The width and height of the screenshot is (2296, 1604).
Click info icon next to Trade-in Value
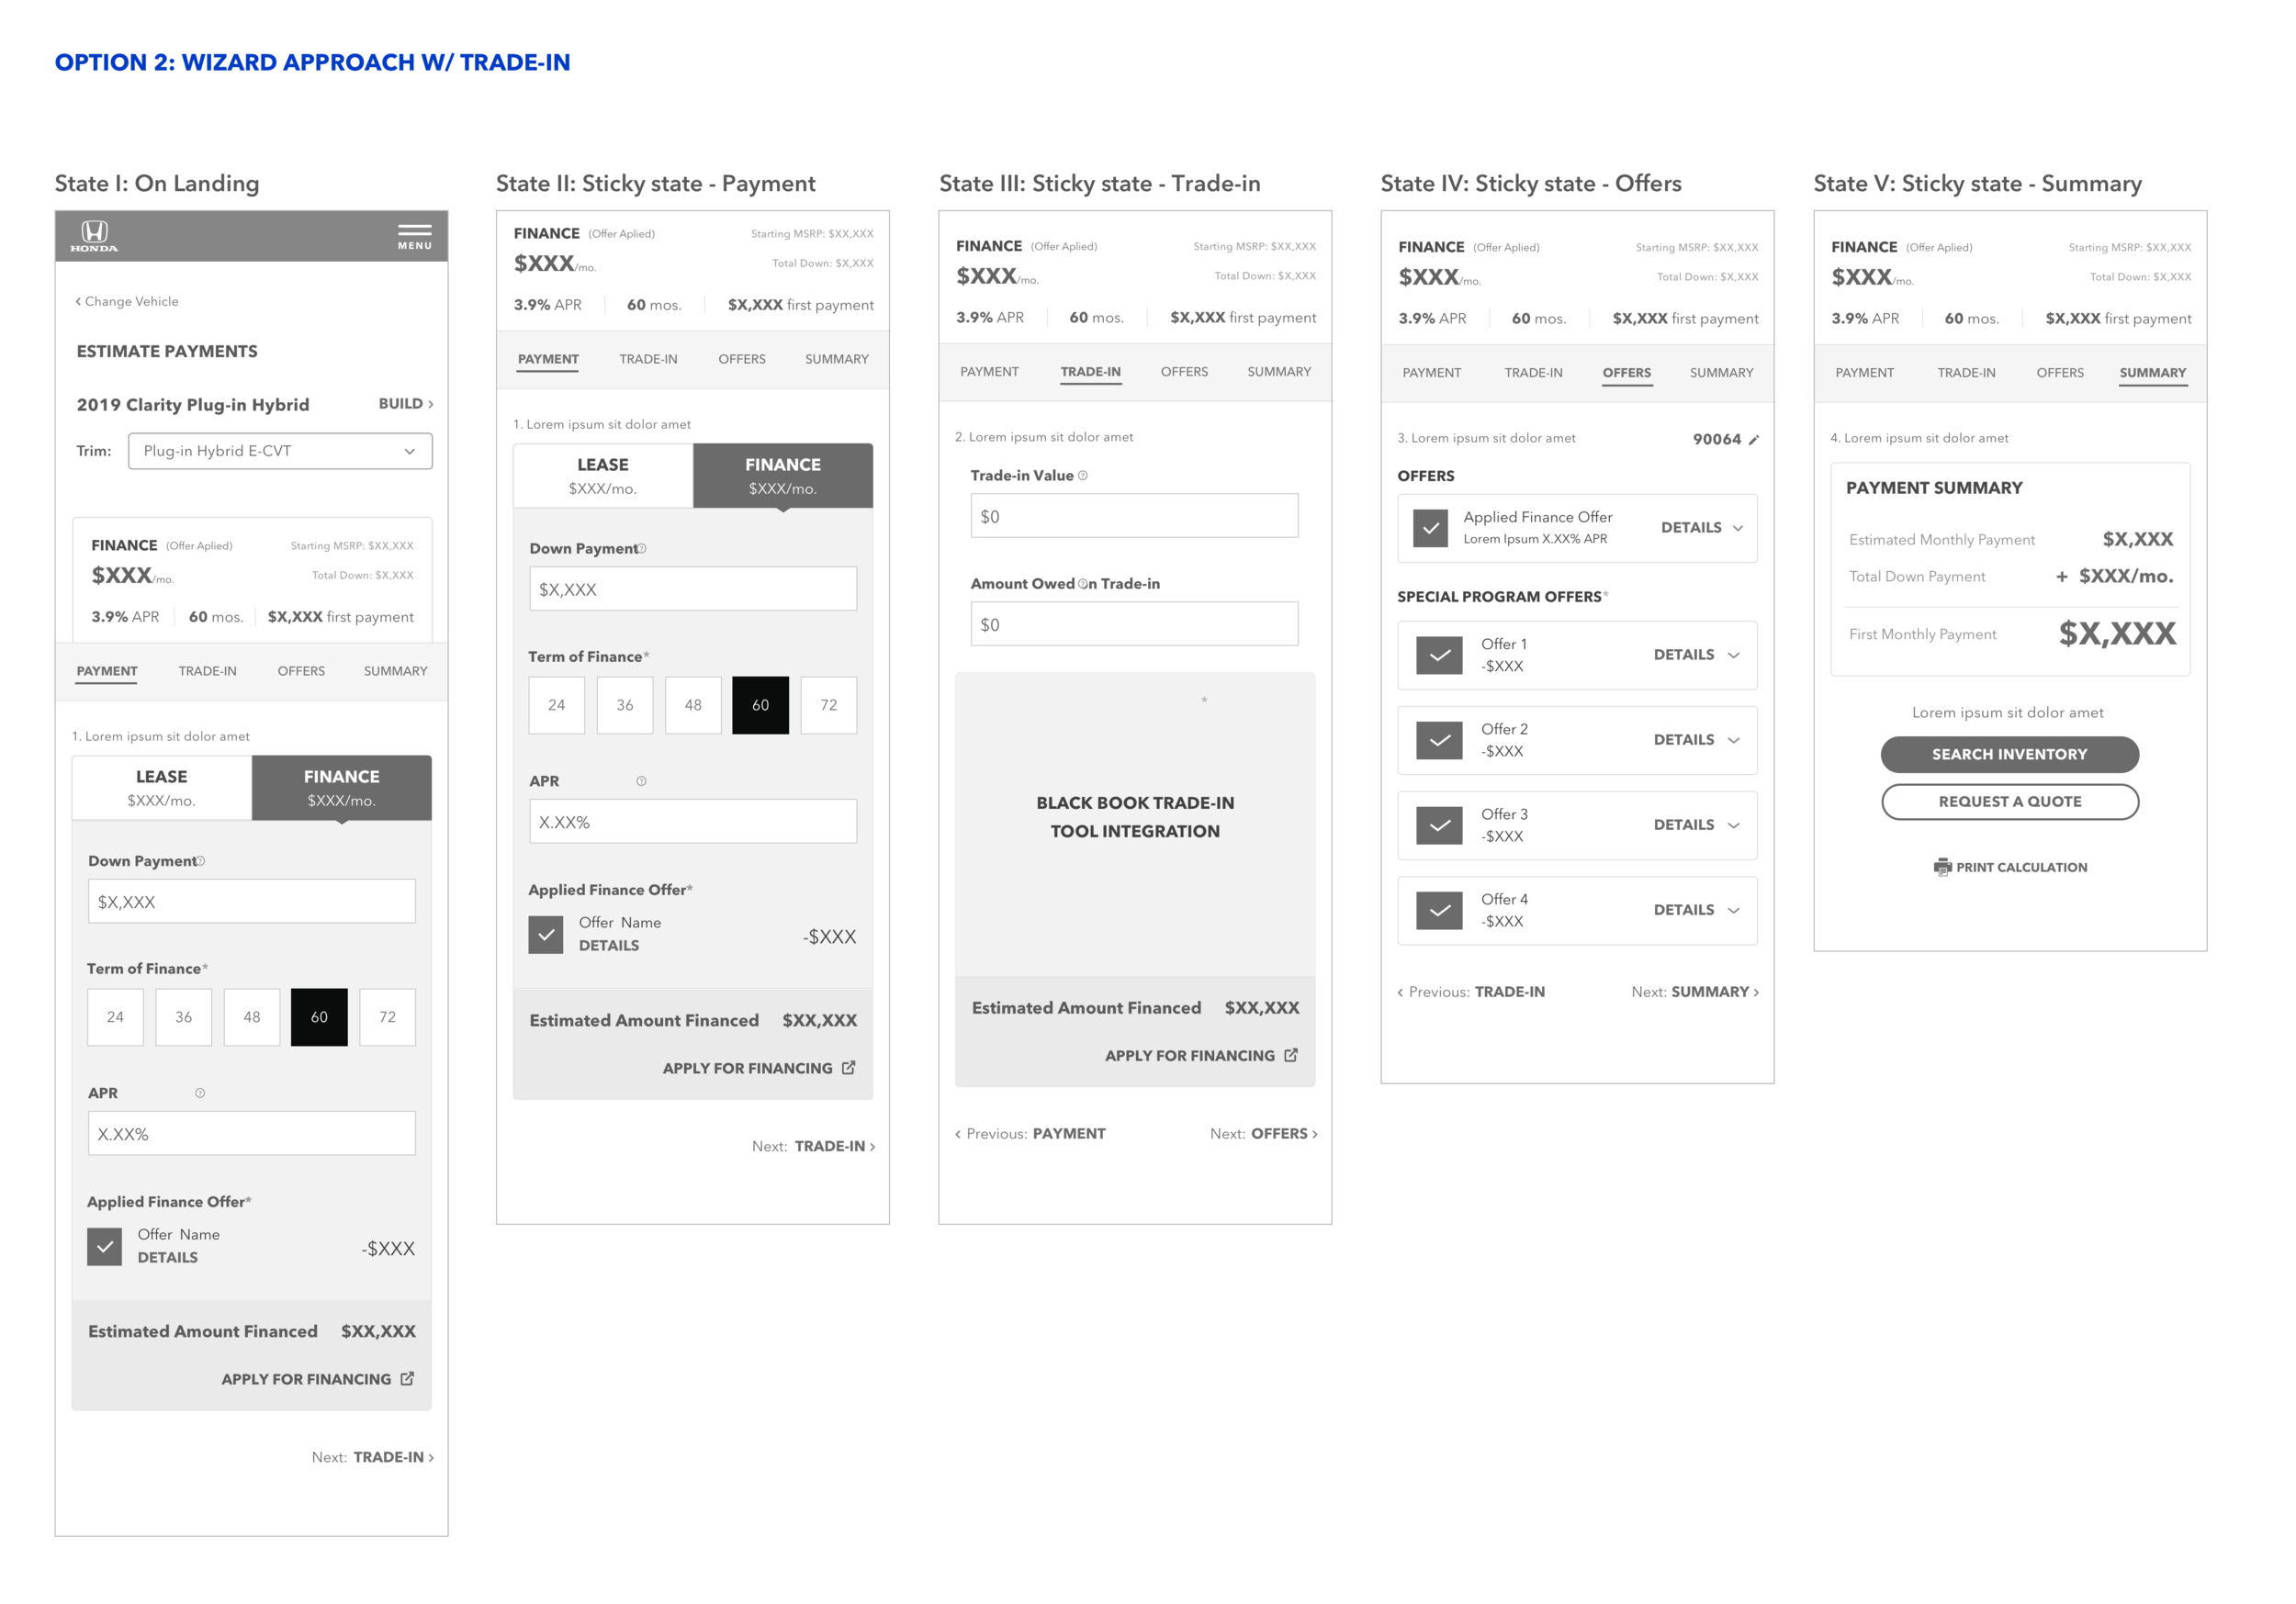click(x=1083, y=476)
